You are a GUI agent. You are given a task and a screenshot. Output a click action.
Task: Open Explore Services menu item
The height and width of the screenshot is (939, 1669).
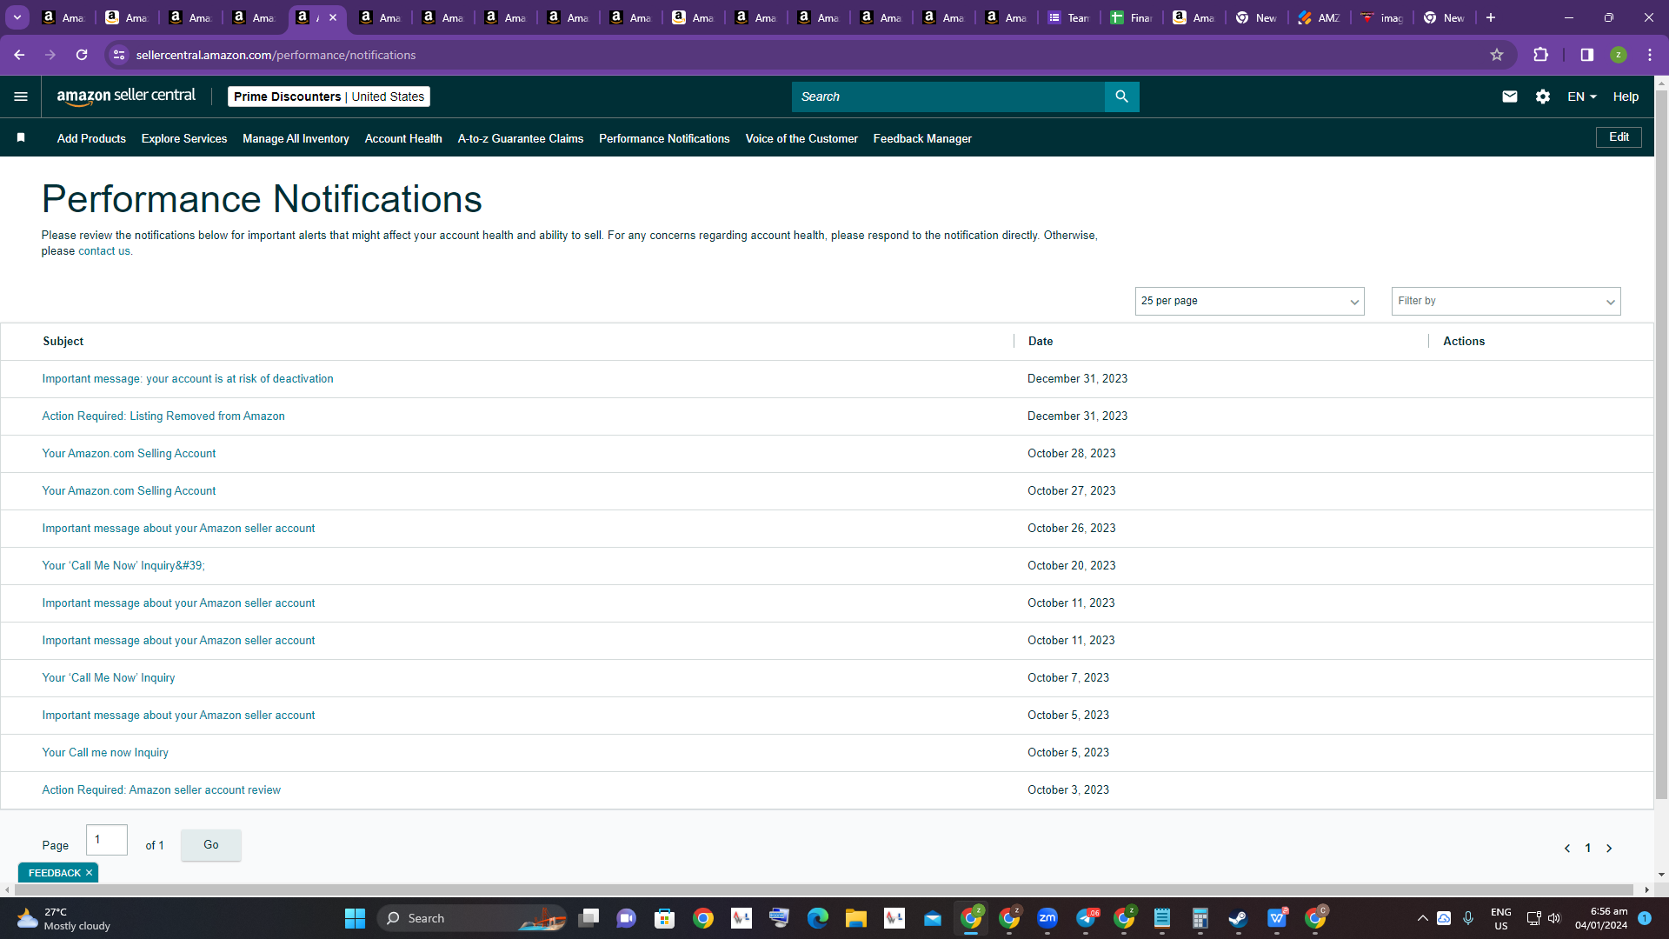pyautogui.click(x=184, y=138)
